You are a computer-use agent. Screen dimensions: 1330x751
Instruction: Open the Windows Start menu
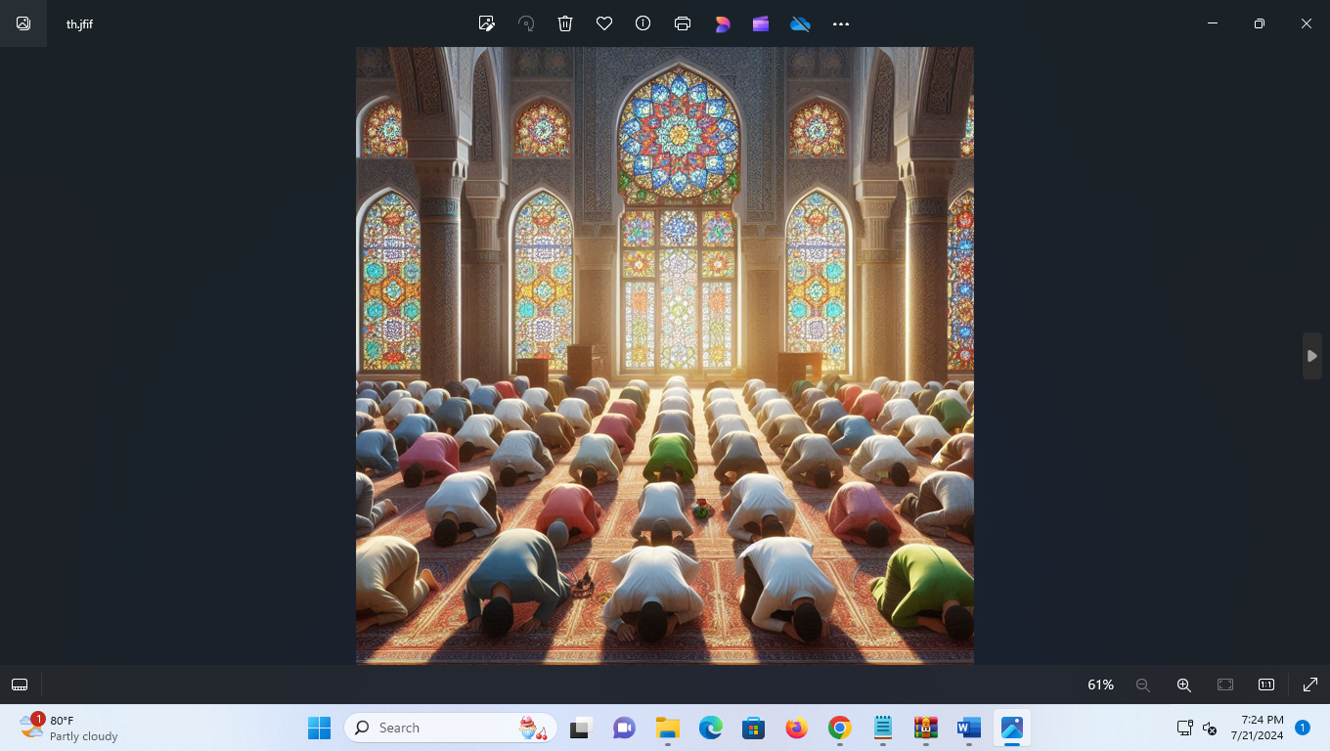coord(320,728)
